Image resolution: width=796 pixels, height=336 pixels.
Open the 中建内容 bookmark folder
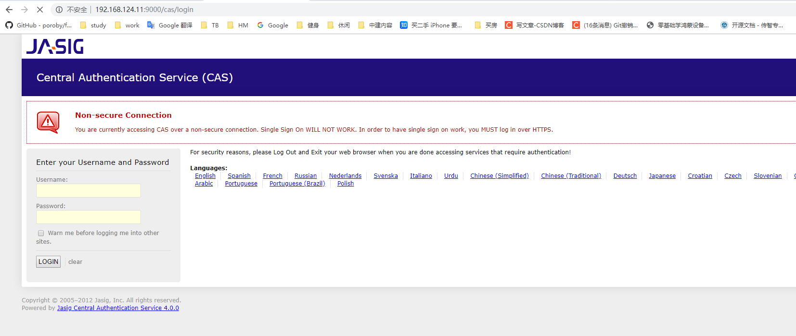pyautogui.click(x=375, y=25)
